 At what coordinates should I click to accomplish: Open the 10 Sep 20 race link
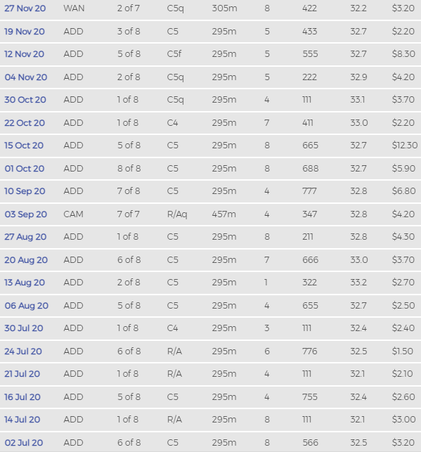(25, 191)
